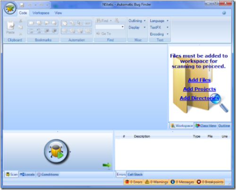
Task: Click the Save icon in quick access toolbar
Action: [x=22, y=5]
